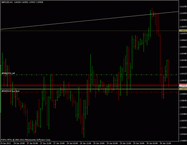The height and width of the screenshot is (145, 187).
Task: Click the 1.59800 price axis value
Action: pyautogui.click(x=183, y=94)
